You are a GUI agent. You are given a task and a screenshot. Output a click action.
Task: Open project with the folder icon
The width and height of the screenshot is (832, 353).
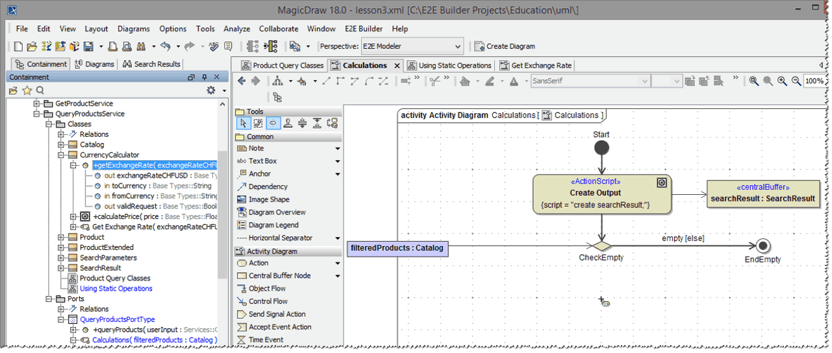point(32,46)
